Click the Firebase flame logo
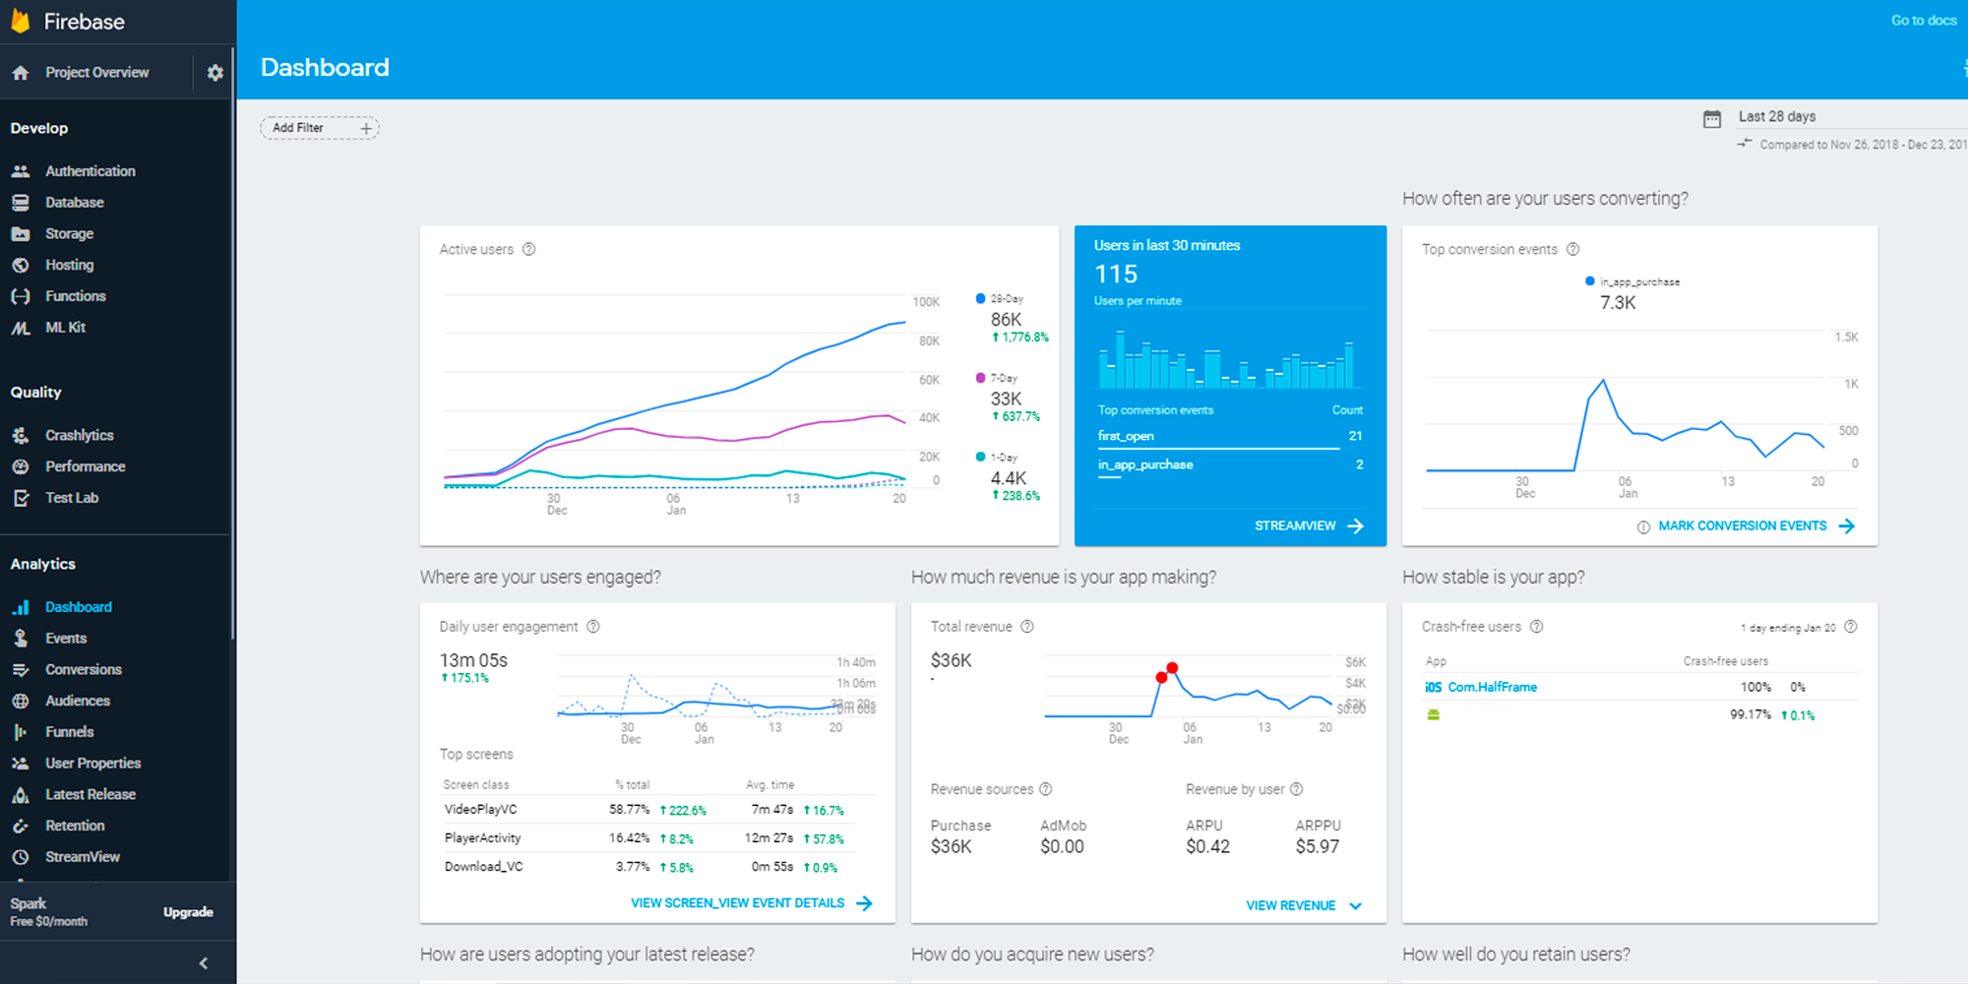Viewport: 1968px width, 984px height. coord(21,21)
